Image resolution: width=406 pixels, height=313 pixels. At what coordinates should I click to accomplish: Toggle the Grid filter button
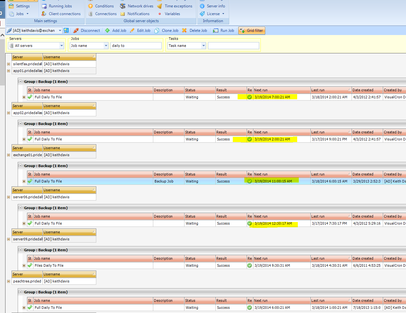[x=251, y=31]
